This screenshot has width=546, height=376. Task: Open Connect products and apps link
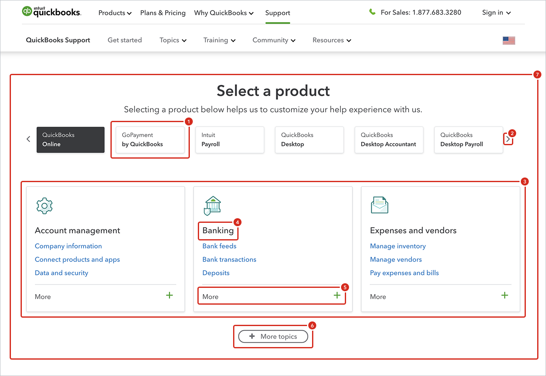(x=77, y=260)
